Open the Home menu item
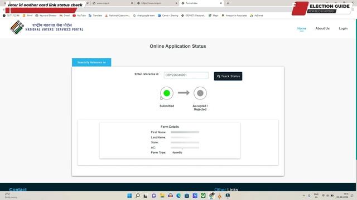The height and width of the screenshot is (200, 357). (x=302, y=28)
